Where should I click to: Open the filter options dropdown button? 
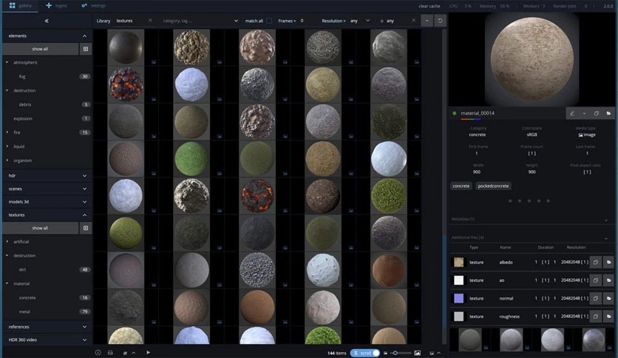tap(427, 21)
